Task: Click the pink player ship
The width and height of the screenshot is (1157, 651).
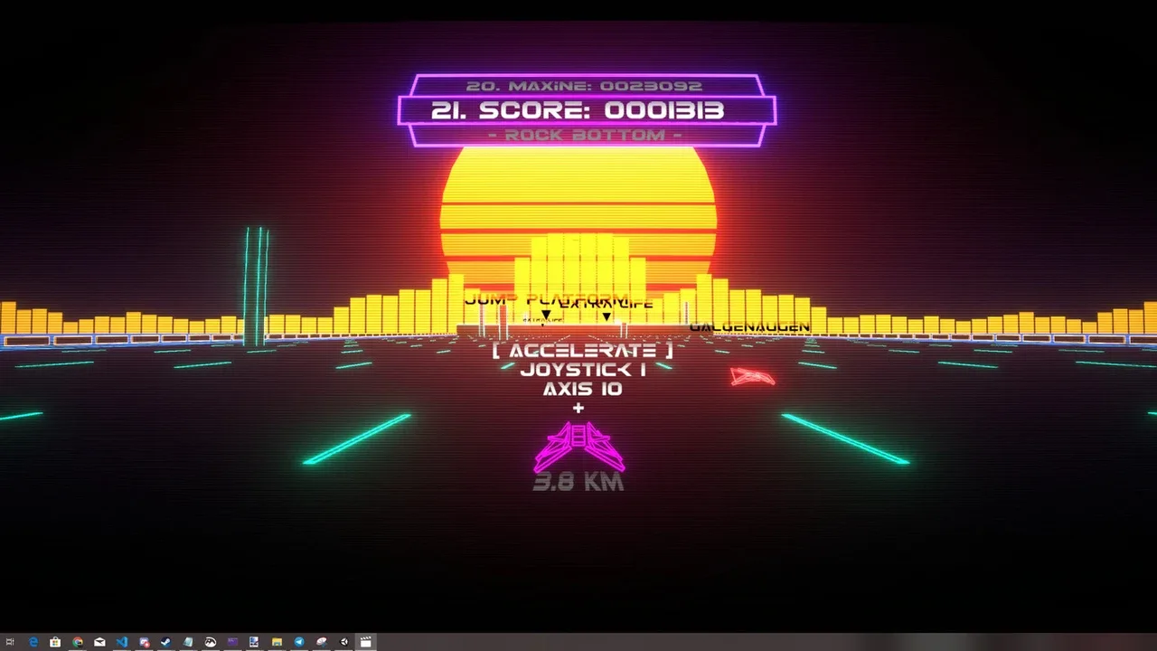Action: pos(578,447)
